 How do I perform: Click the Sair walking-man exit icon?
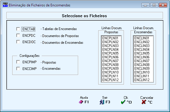102,102
